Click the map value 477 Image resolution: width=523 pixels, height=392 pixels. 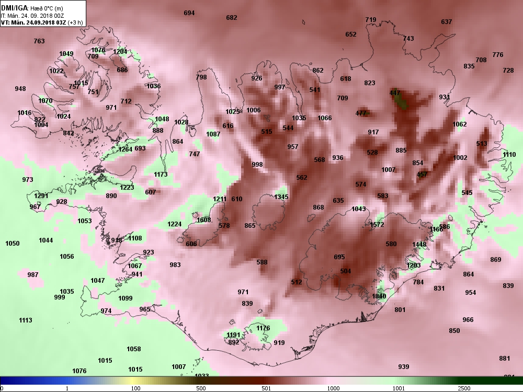pyautogui.click(x=361, y=113)
